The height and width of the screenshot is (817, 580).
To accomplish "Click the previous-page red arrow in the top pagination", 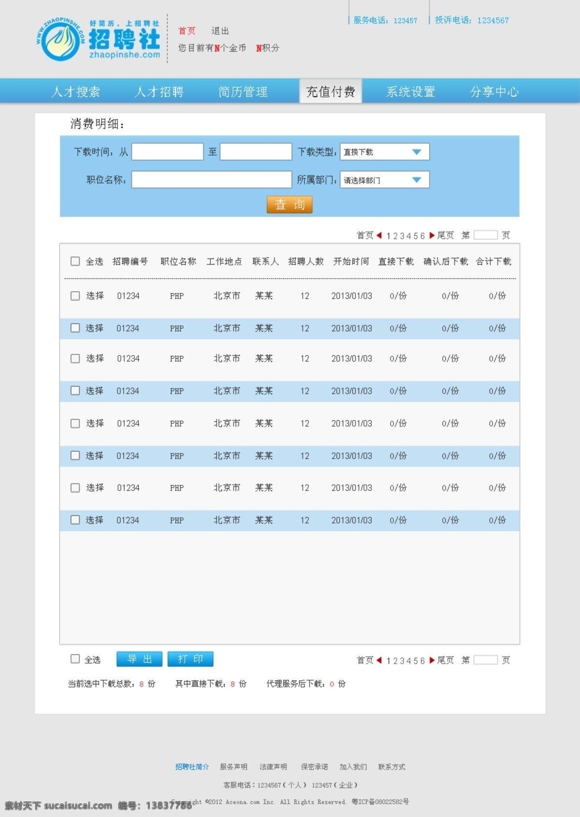I will 379,235.
